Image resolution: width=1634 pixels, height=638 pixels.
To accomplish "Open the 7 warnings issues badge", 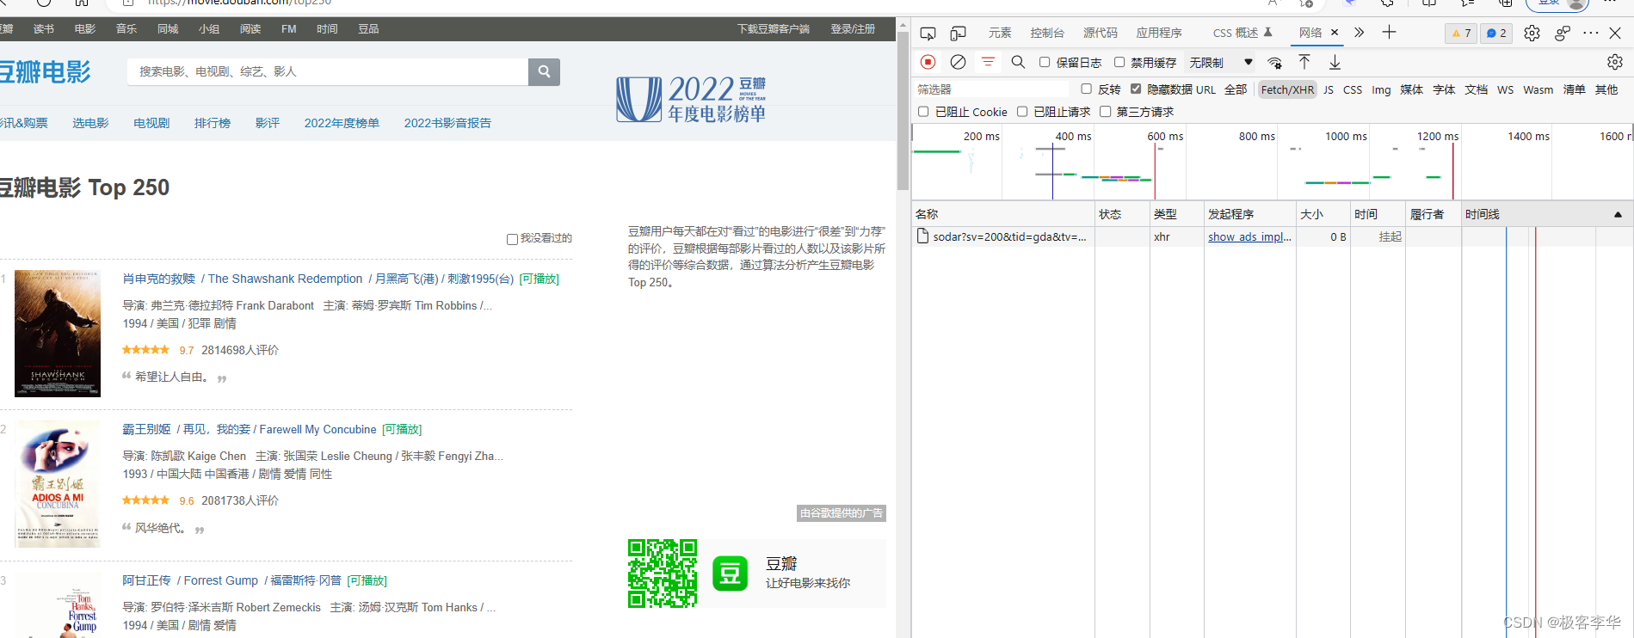I will (x=1461, y=34).
